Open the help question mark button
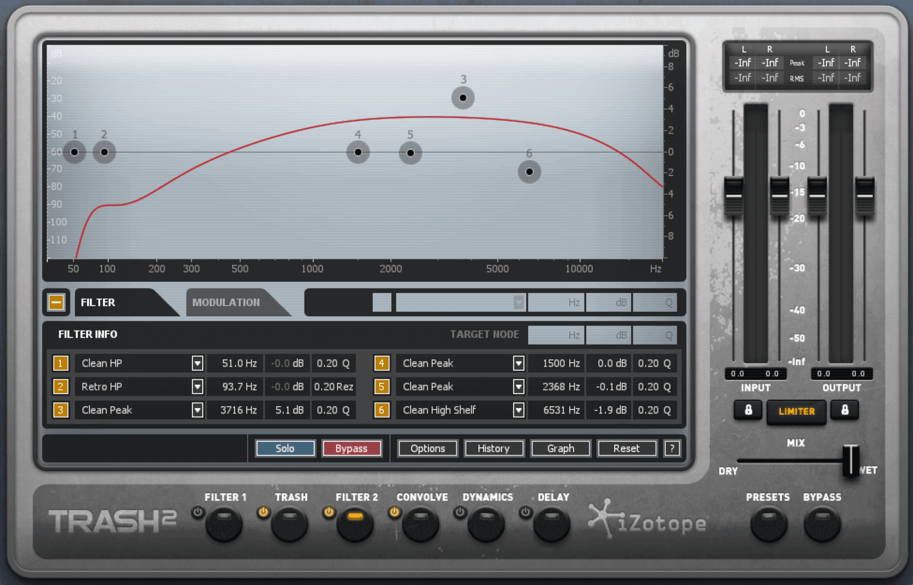Screen dimensions: 913x585 672,448
